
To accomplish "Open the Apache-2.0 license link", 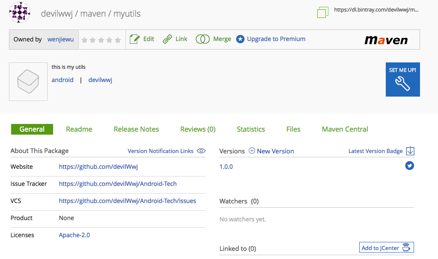I will pos(74,235).
